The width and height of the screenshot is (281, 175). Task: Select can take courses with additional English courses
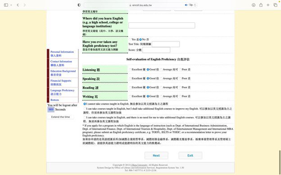[x=85, y=109]
